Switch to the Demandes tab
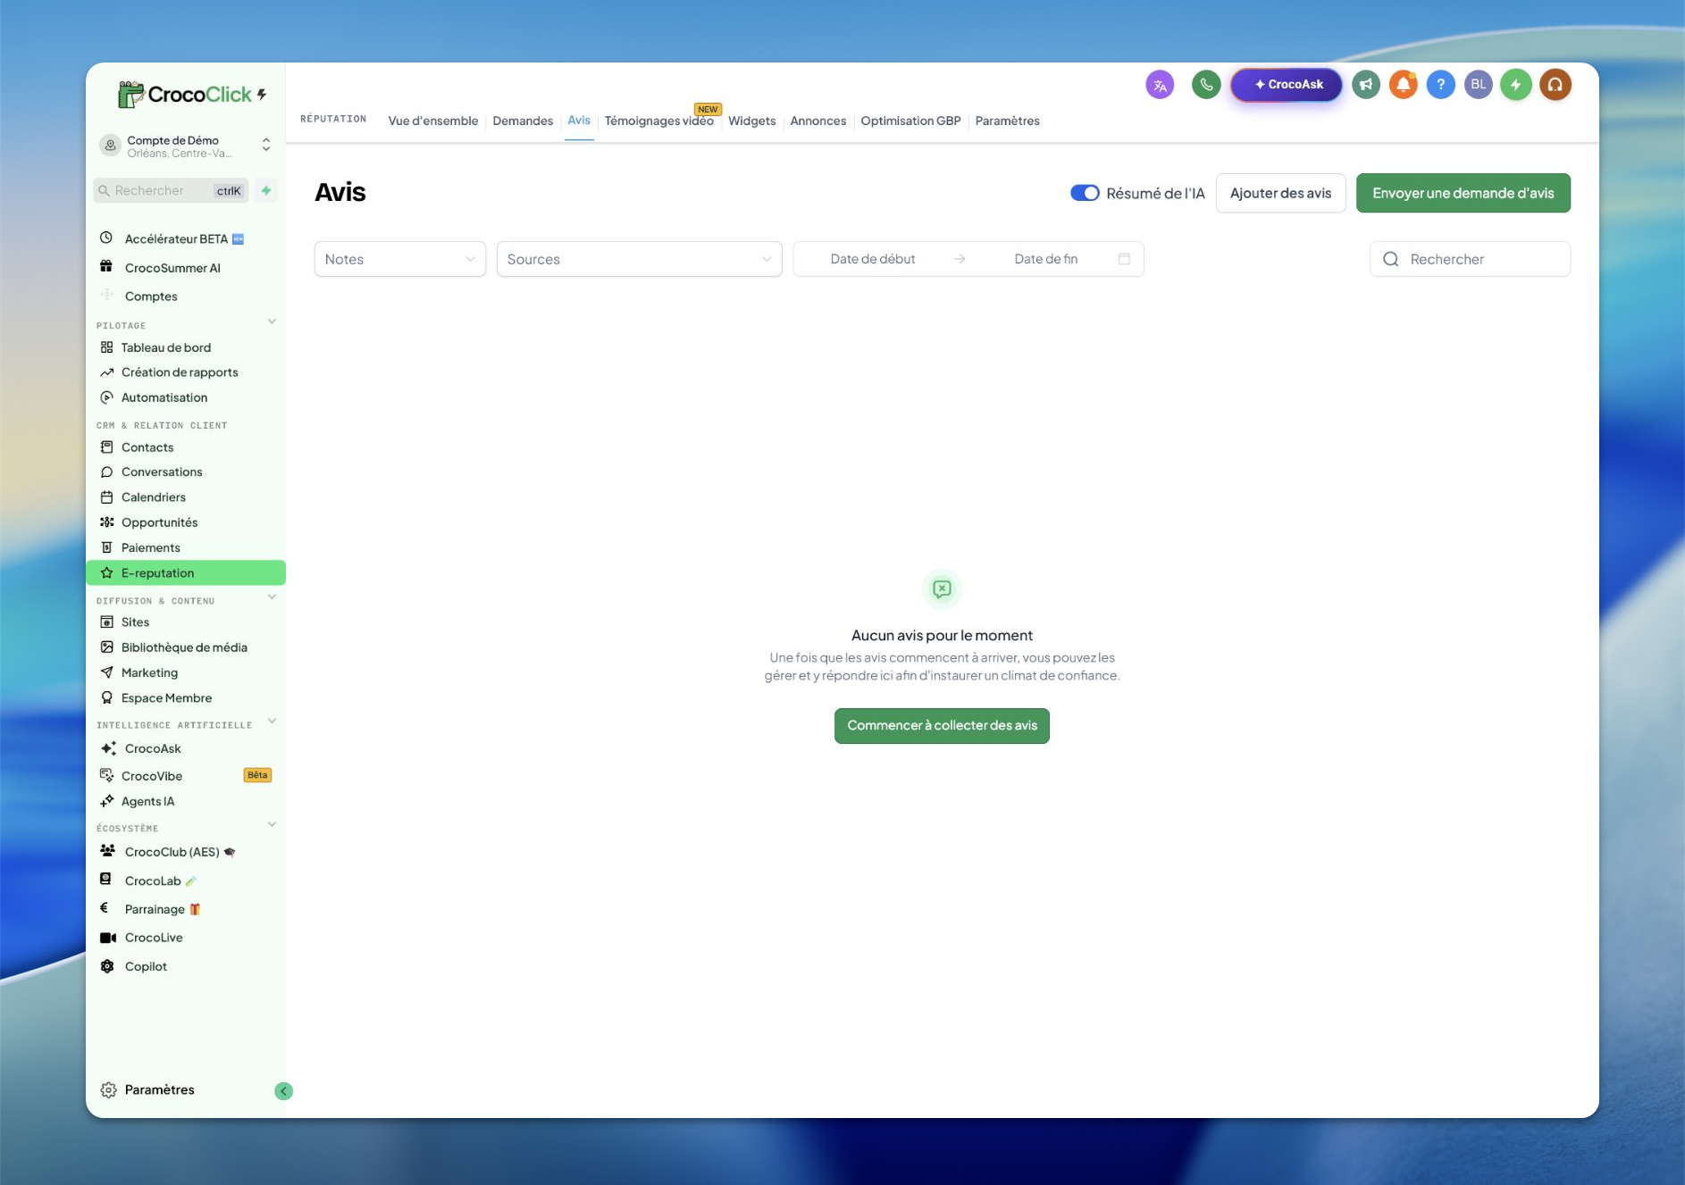This screenshot has height=1185, width=1685. (523, 121)
